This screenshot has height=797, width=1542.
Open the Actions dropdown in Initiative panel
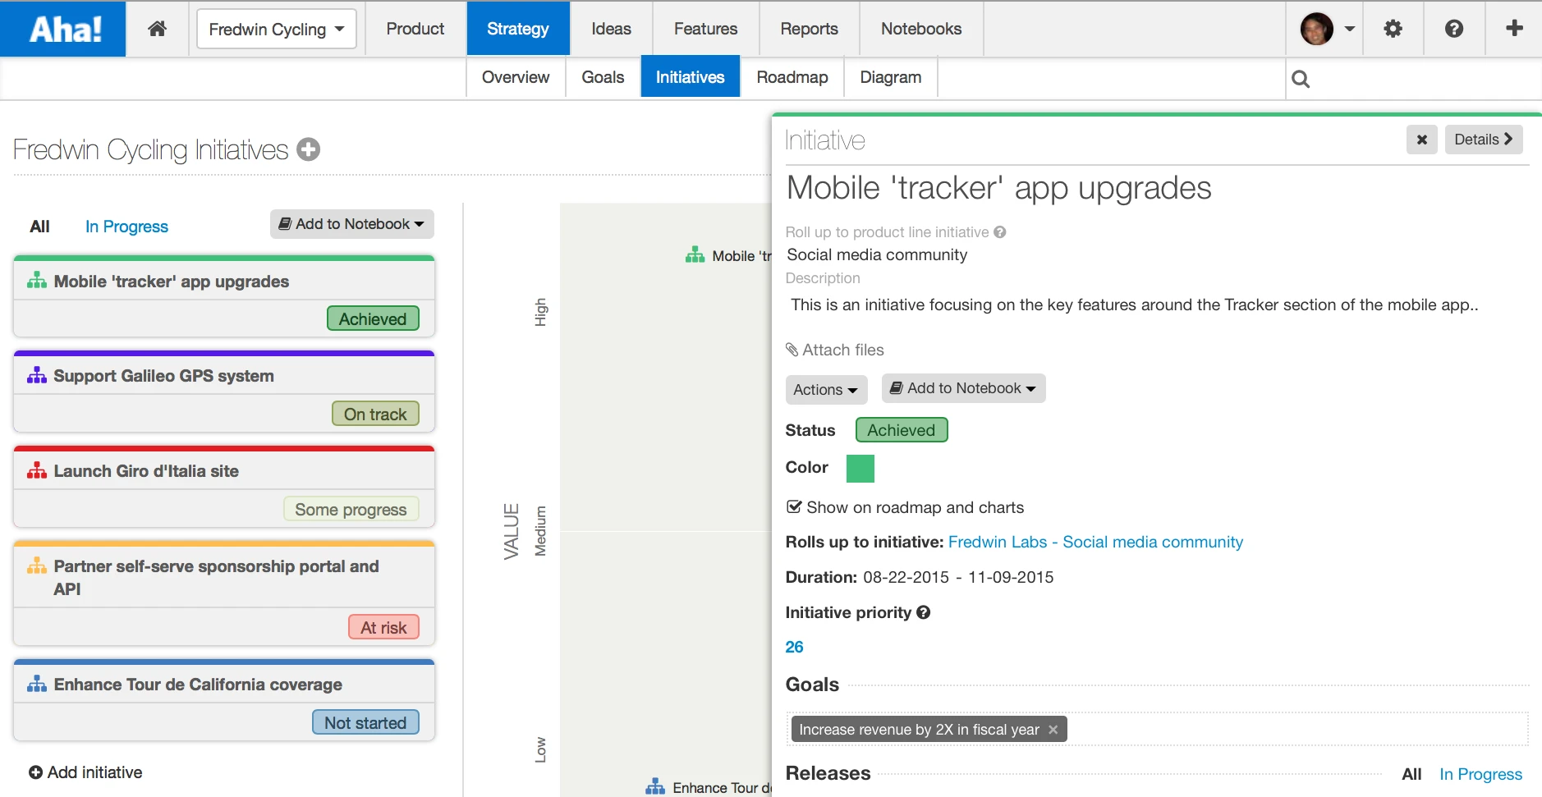[825, 390]
